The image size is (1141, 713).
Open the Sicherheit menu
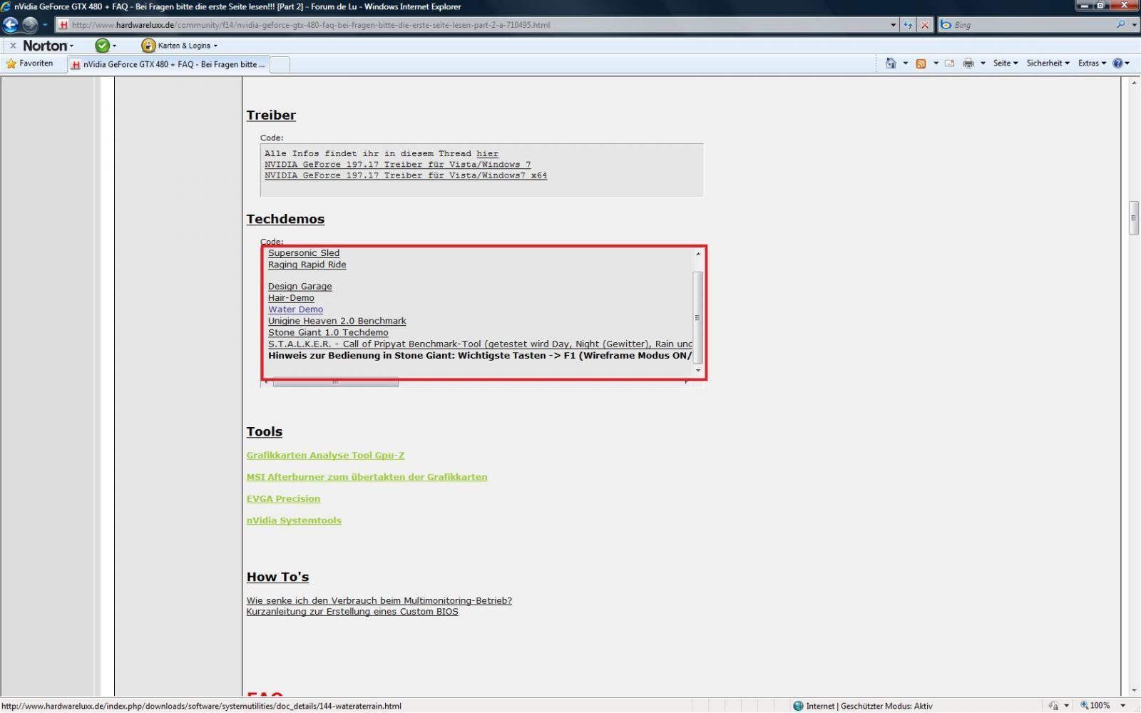(x=1048, y=63)
